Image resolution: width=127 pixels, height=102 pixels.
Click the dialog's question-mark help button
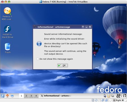point(83,27)
